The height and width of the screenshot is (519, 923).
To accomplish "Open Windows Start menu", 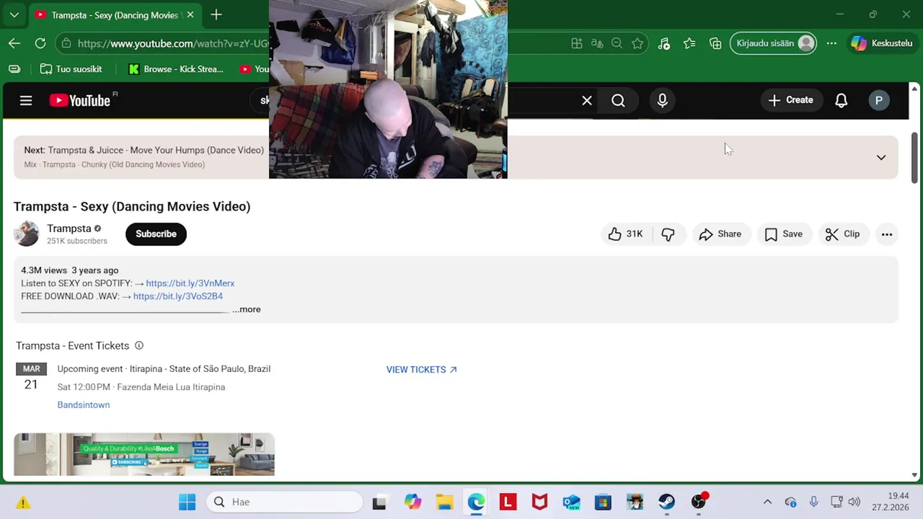I will (x=187, y=502).
